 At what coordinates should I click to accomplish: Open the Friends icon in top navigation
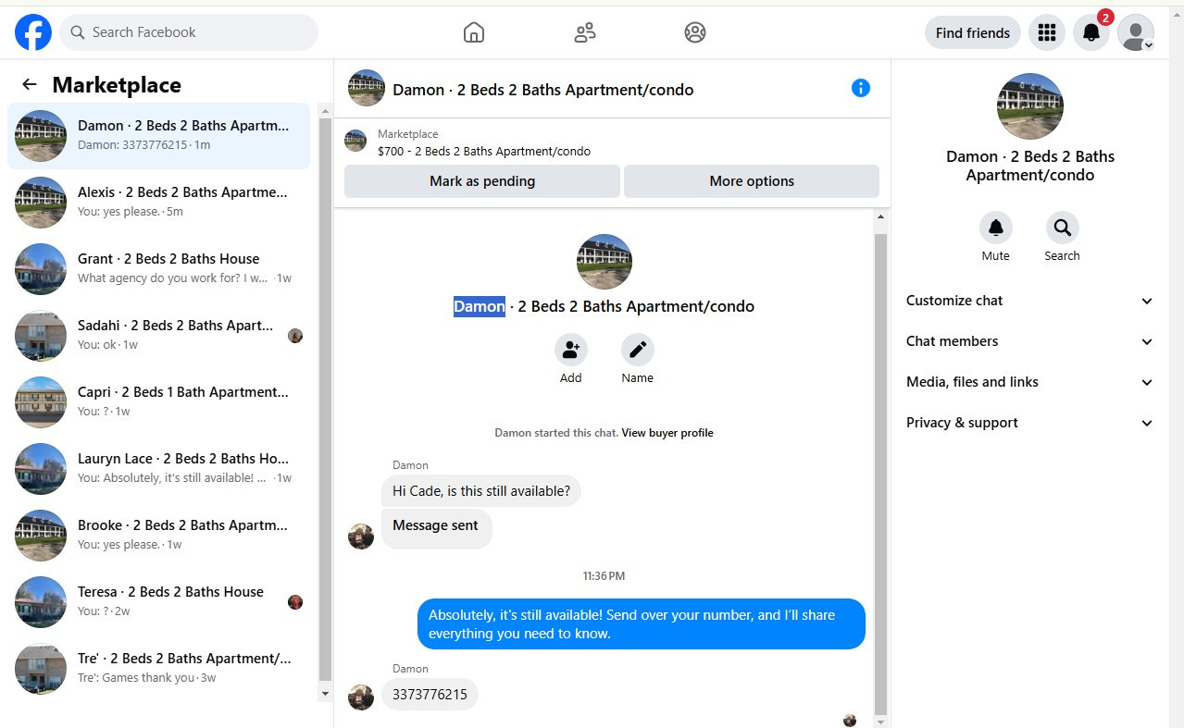pos(585,32)
